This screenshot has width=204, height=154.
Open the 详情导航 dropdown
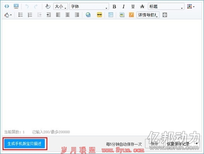148,15
